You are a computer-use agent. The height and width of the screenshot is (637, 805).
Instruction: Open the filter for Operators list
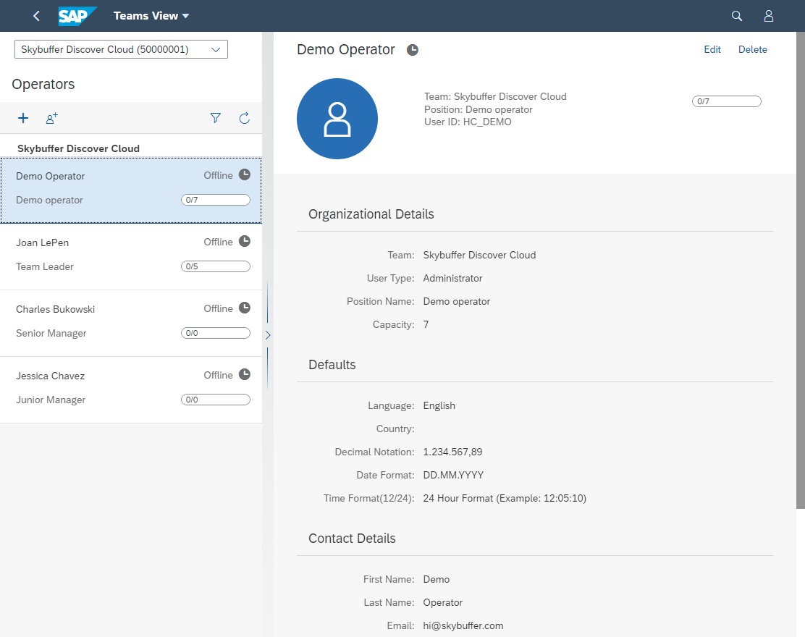pyautogui.click(x=216, y=118)
